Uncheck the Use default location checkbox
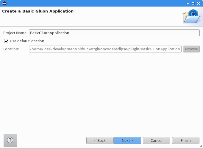The width and height of the screenshot is (203, 149). click(6, 41)
